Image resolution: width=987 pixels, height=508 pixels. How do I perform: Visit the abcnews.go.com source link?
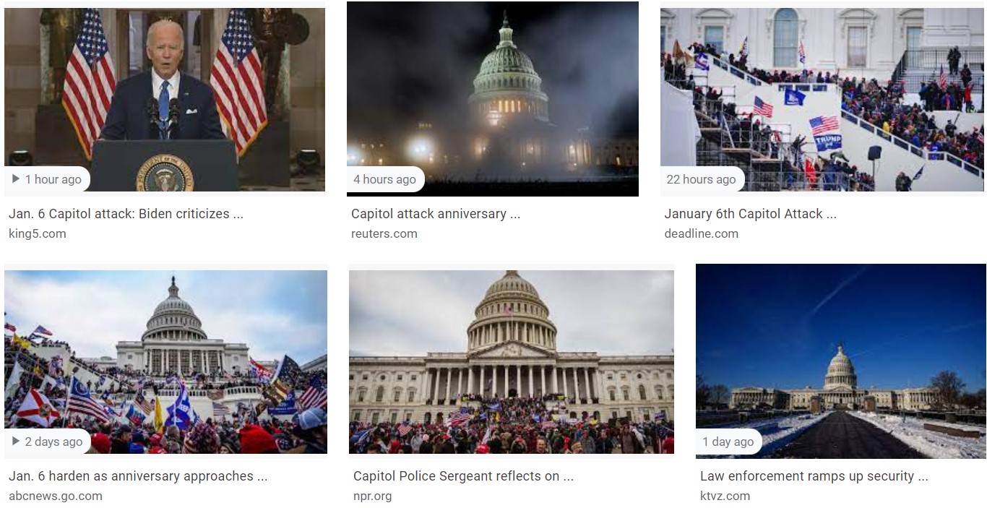[x=56, y=496]
